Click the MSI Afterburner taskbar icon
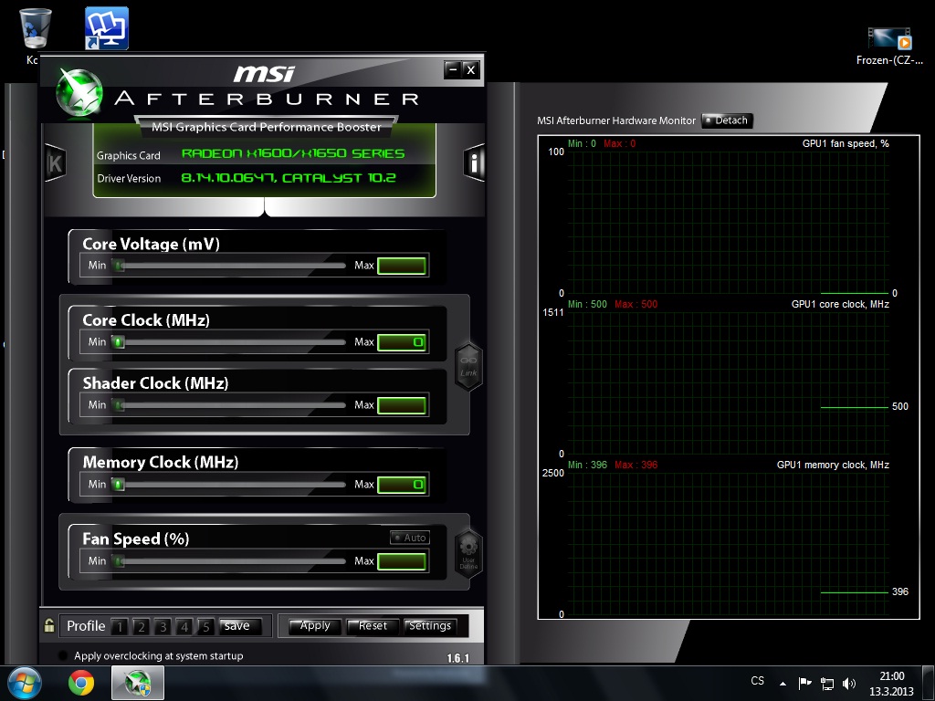 [x=137, y=683]
